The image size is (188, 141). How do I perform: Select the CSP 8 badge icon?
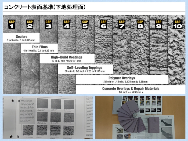tap(140, 24)
